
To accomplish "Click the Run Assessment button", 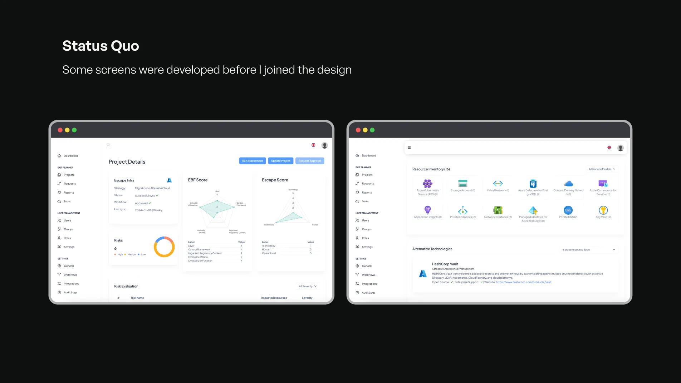I will [x=253, y=161].
